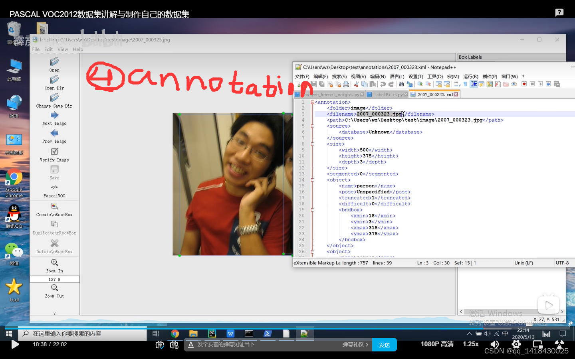Toggle show all characters in Notepad++
575x359 pixels.
[x=466, y=84]
